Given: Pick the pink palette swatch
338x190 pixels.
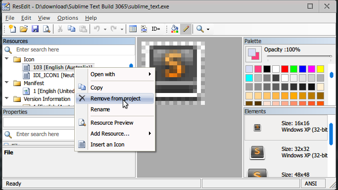Looking at the screenshot, I should pos(258,69).
